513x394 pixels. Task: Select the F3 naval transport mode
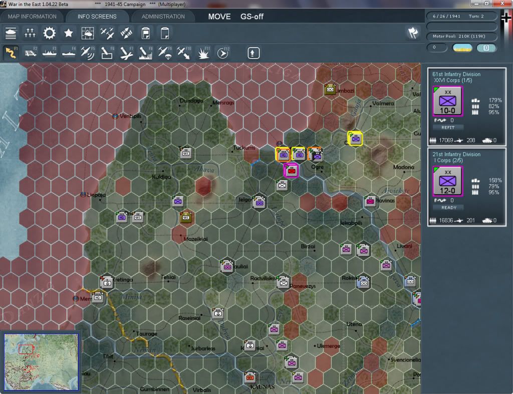click(50, 53)
